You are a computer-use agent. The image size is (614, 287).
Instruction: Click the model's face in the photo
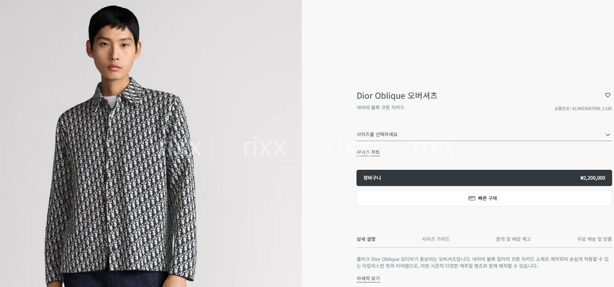pos(114,49)
